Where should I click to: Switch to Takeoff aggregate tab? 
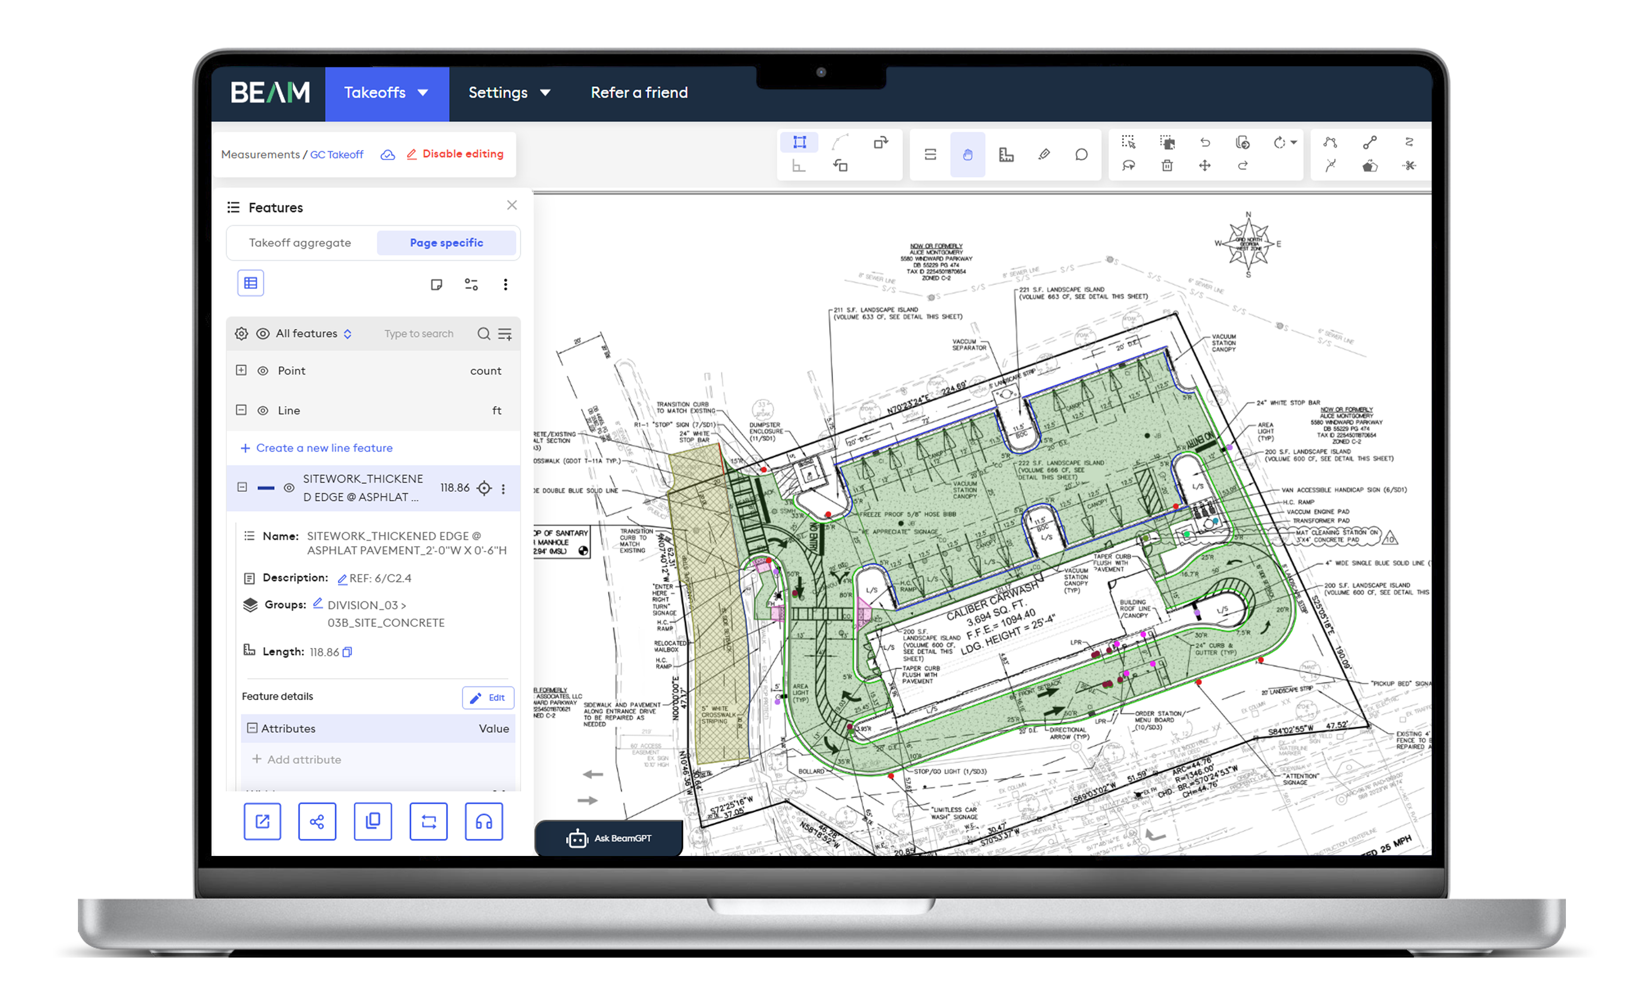(300, 243)
